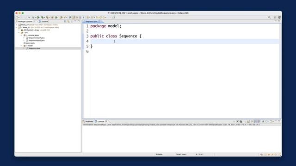The image size is (296, 166).
Task: Select Sequence.java in Package Explorer
Action: (x=34, y=48)
